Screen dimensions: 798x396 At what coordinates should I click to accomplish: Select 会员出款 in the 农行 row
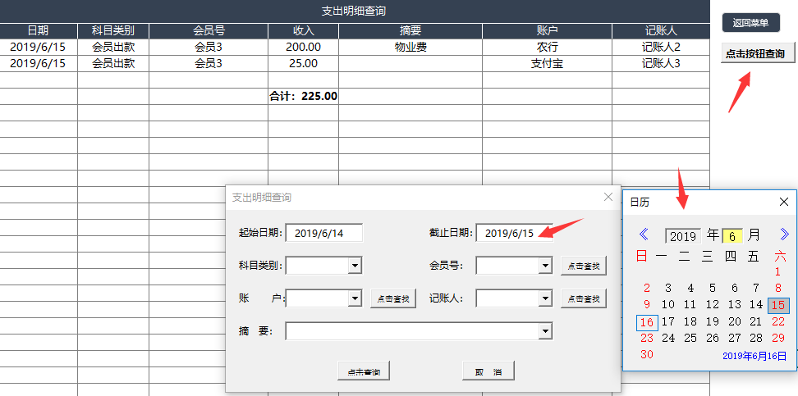(113, 48)
